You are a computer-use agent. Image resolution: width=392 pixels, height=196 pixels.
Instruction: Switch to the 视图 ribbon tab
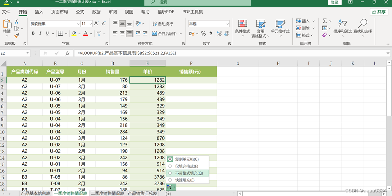[129, 12]
